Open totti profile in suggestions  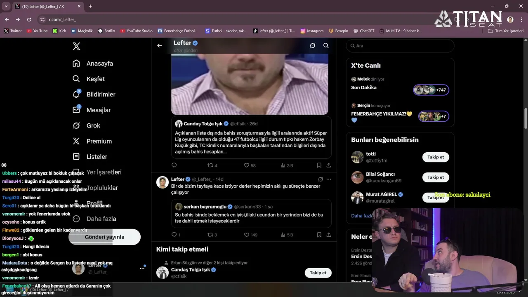pos(371,154)
